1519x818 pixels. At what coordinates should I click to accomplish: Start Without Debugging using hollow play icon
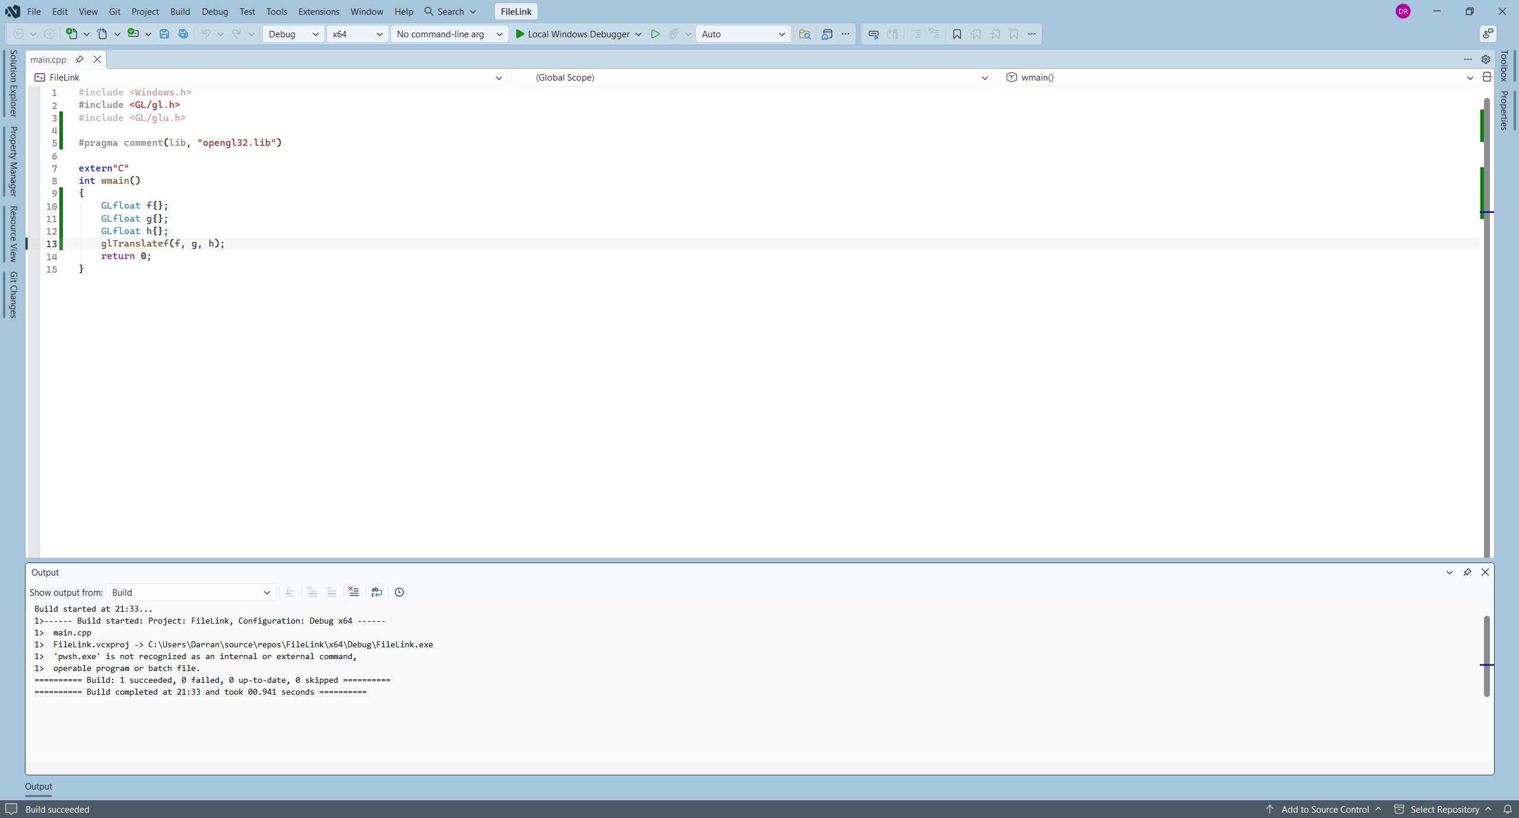coord(655,34)
